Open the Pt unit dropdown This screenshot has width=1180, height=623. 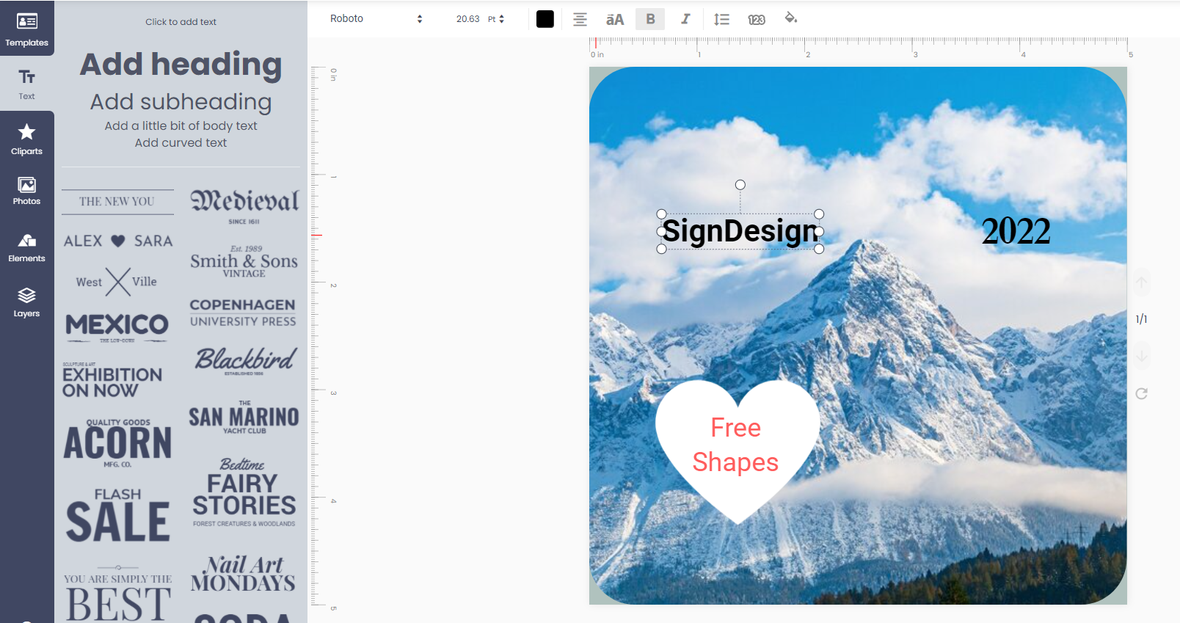point(496,19)
